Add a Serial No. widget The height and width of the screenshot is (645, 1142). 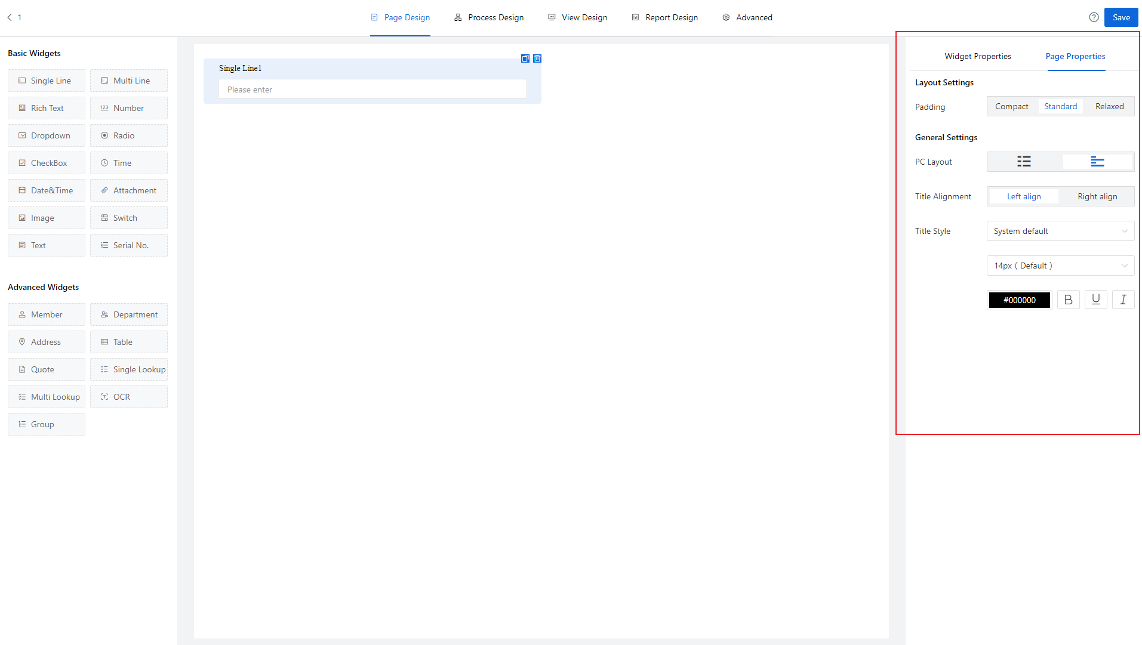pyautogui.click(x=129, y=245)
